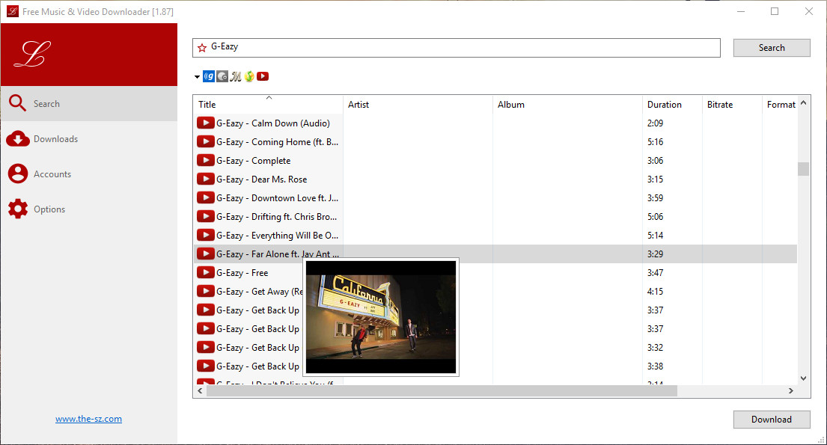Click the Download button

[x=772, y=419]
